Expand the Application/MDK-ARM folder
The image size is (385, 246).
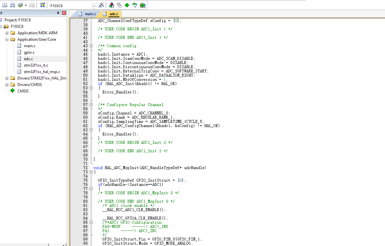(7, 33)
